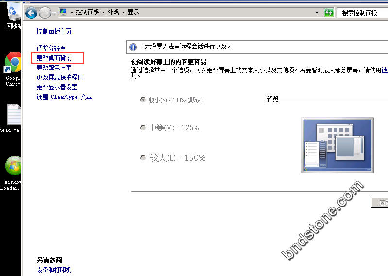
Task: Click the display preview monitor image
Action: [337, 145]
